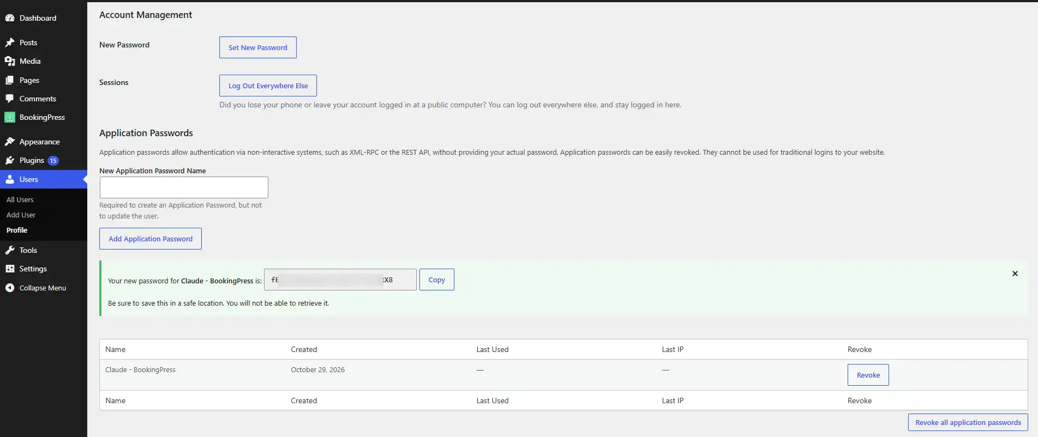The width and height of the screenshot is (1038, 437).
Task: Click the Claude - BookingPress table row name
Action: click(140, 369)
